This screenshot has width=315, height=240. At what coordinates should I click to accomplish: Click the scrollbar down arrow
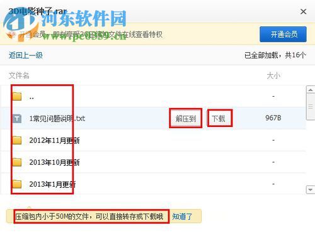coord(311,190)
